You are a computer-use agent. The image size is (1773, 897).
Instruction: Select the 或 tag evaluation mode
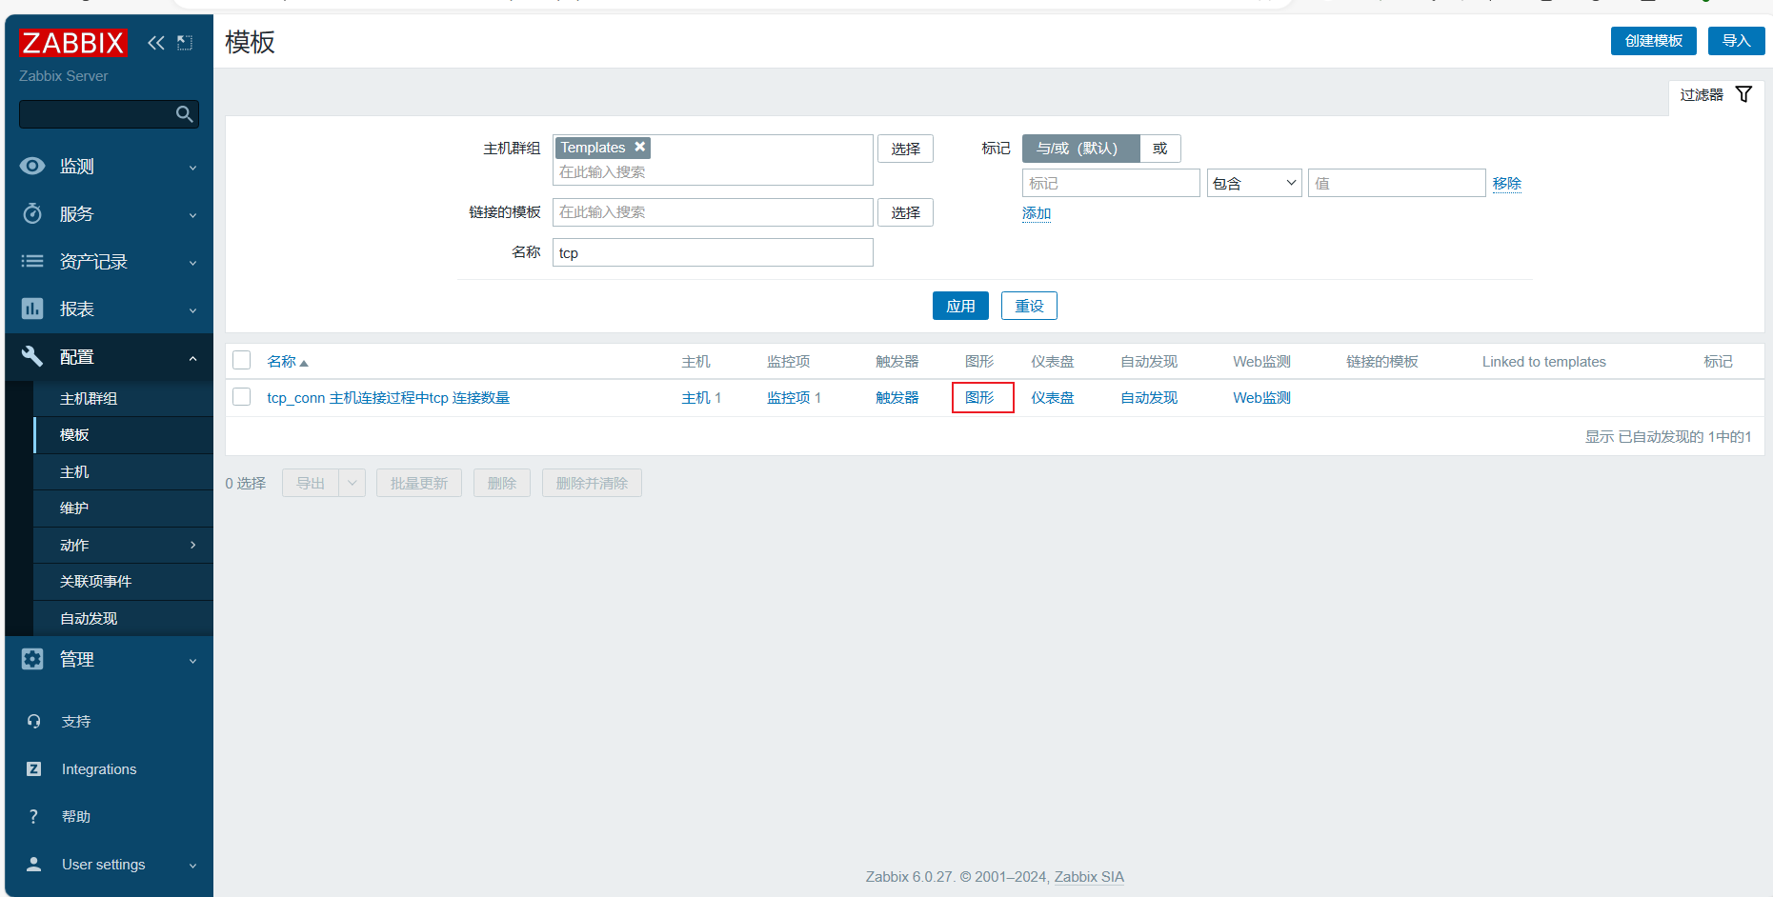(x=1160, y=149)
